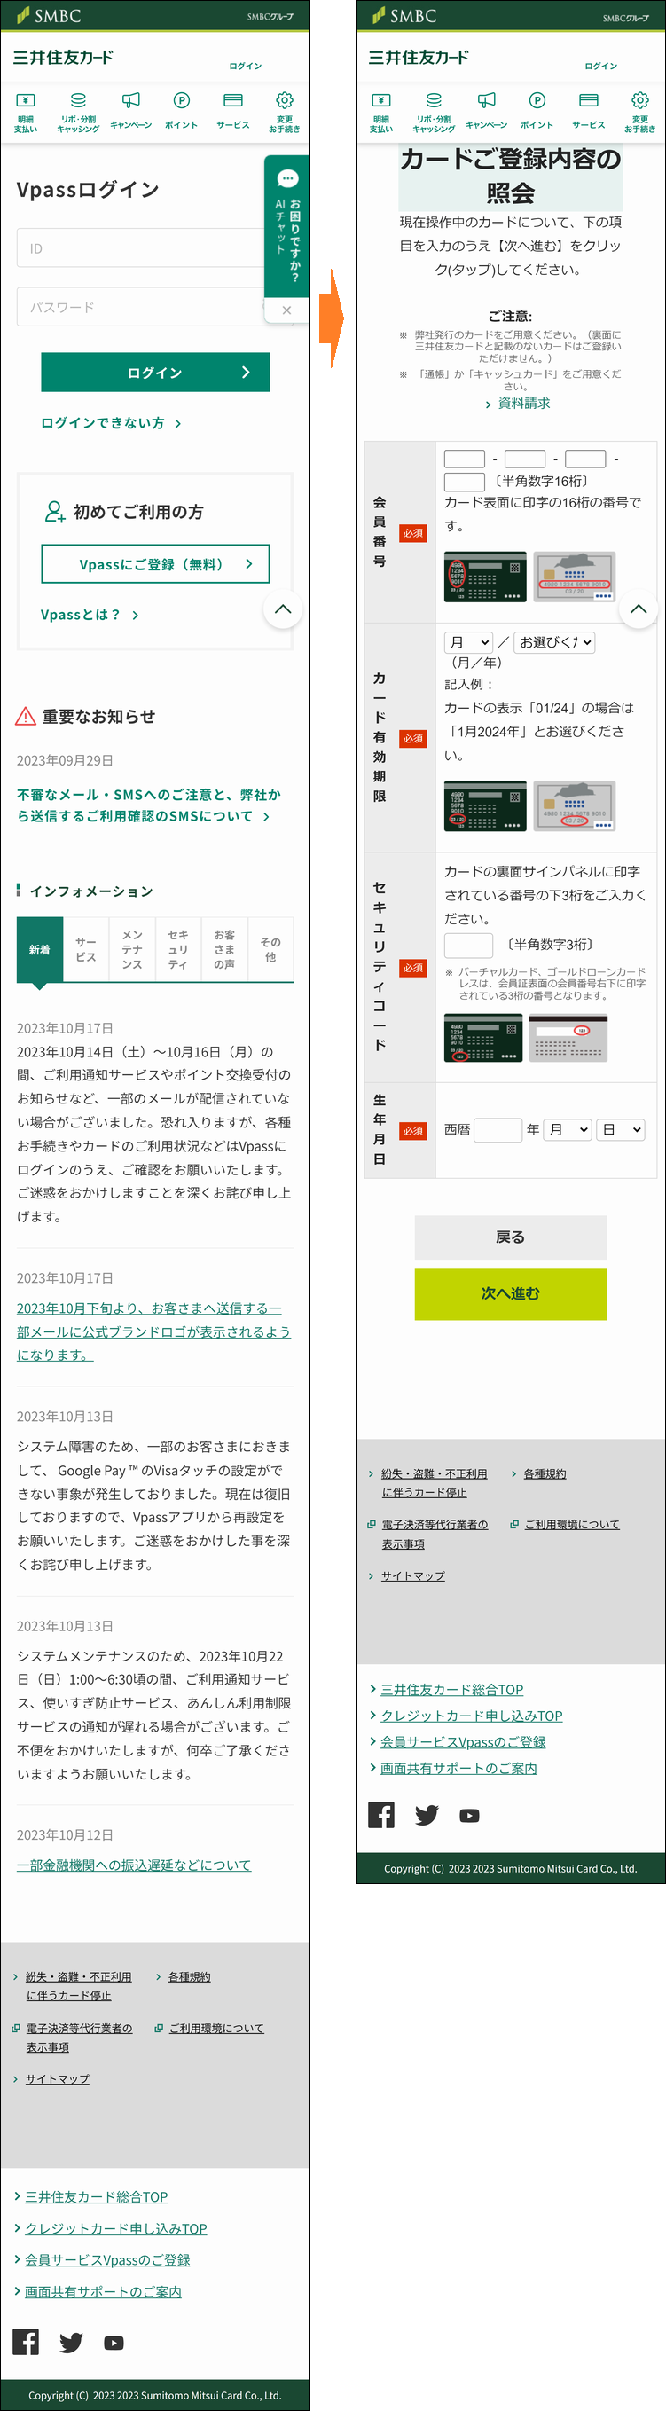The height and width of the screenshot is (2411, 666).
Task: Tap the ポイント icon on the card inquiry page
Action: click(537, 112)
